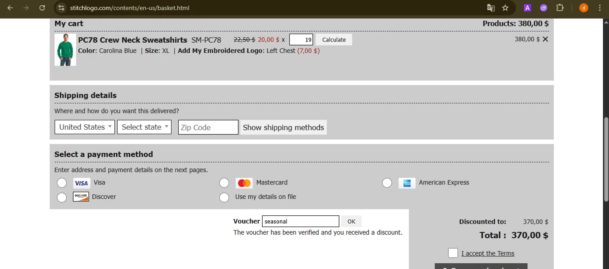Open the round purple extension icon
The width and height of the screenshot is (609, 269).
click(x=543, y=8)
